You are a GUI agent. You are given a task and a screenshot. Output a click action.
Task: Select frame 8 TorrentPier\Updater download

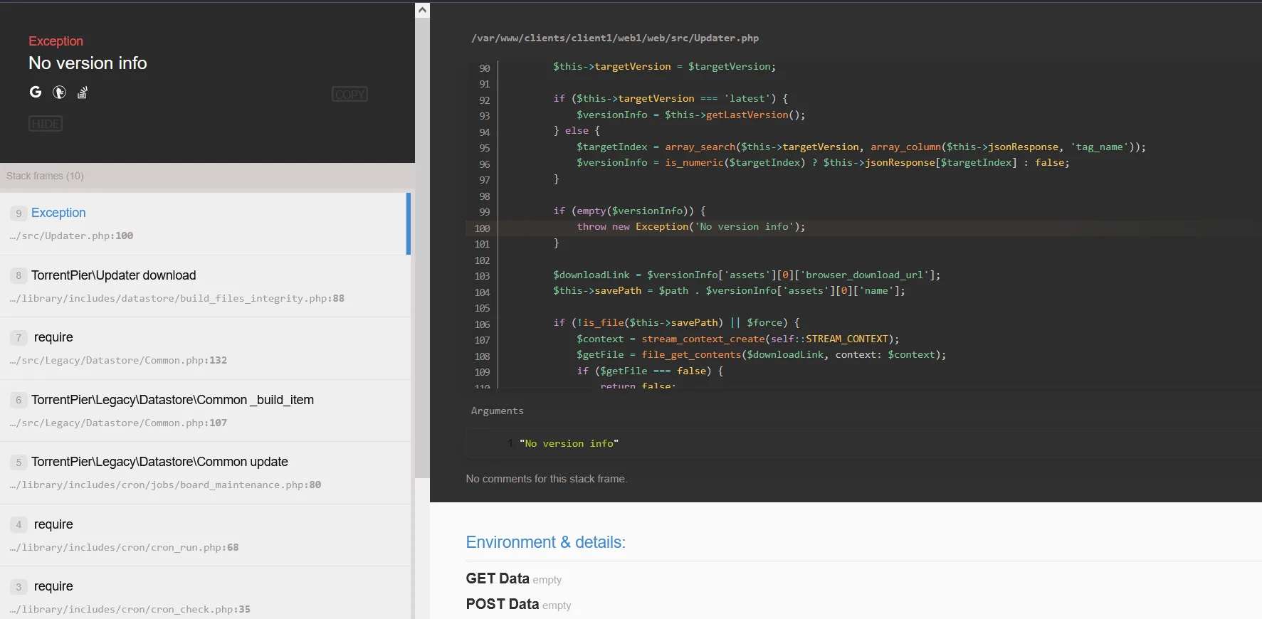[205, 286]
